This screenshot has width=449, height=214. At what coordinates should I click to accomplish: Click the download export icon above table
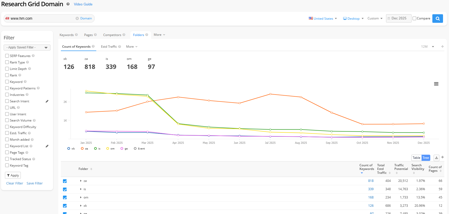coord(437,158)
